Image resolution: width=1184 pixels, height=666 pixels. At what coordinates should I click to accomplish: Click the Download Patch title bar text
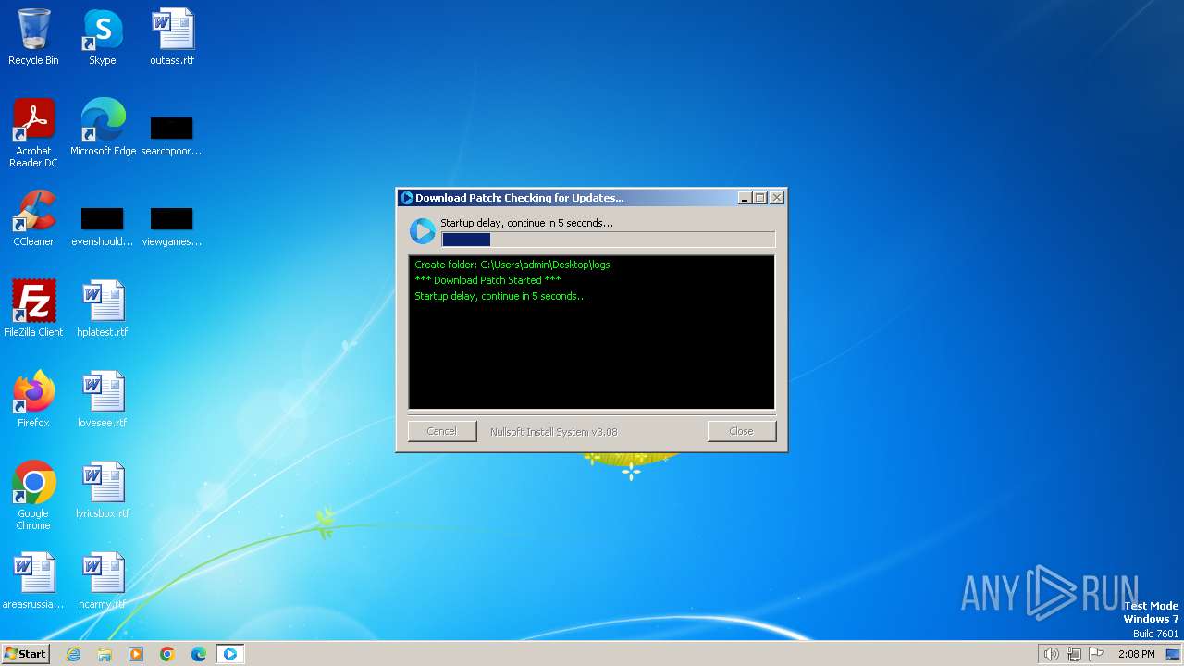(x=520, y=198)
